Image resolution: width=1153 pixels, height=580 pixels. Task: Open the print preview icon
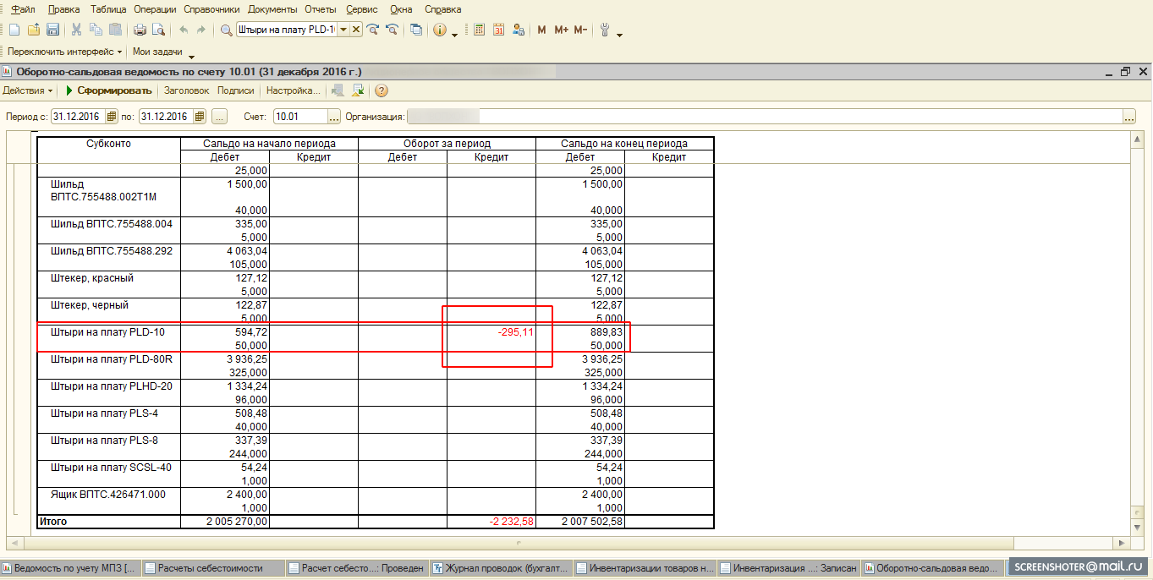156,30
